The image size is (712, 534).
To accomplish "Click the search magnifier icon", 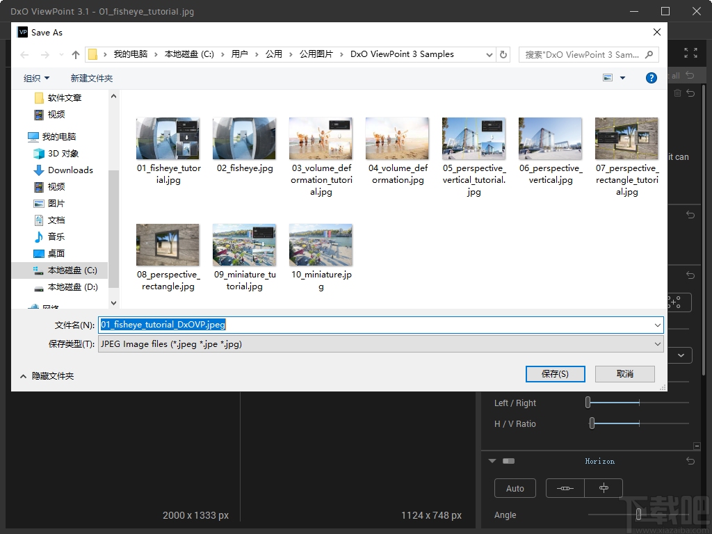I will point(649,54).
